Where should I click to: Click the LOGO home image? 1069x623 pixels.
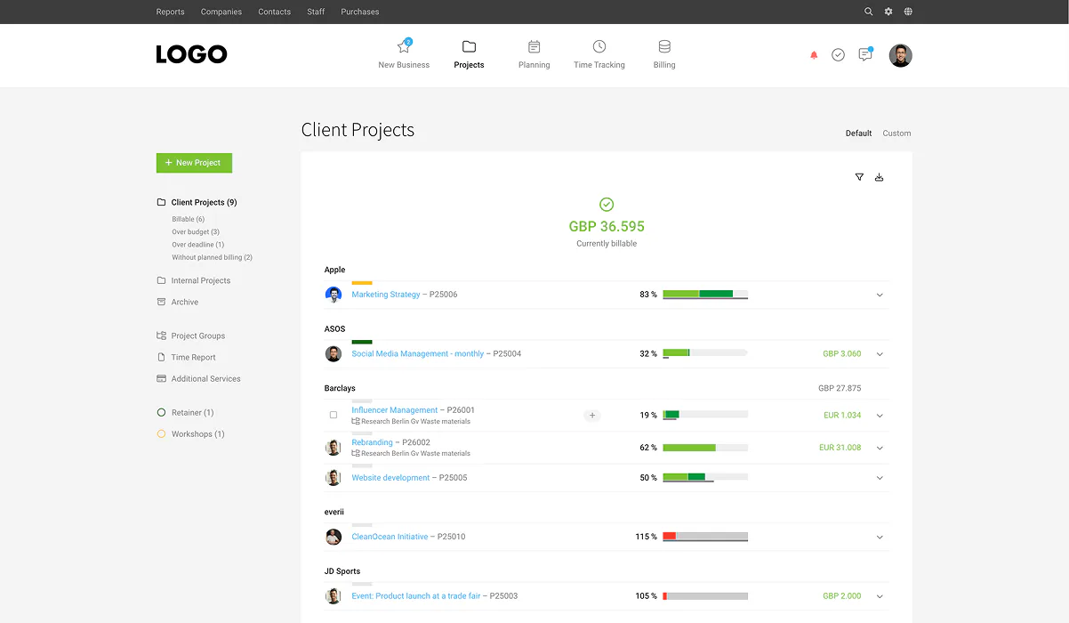coord(191,55)
